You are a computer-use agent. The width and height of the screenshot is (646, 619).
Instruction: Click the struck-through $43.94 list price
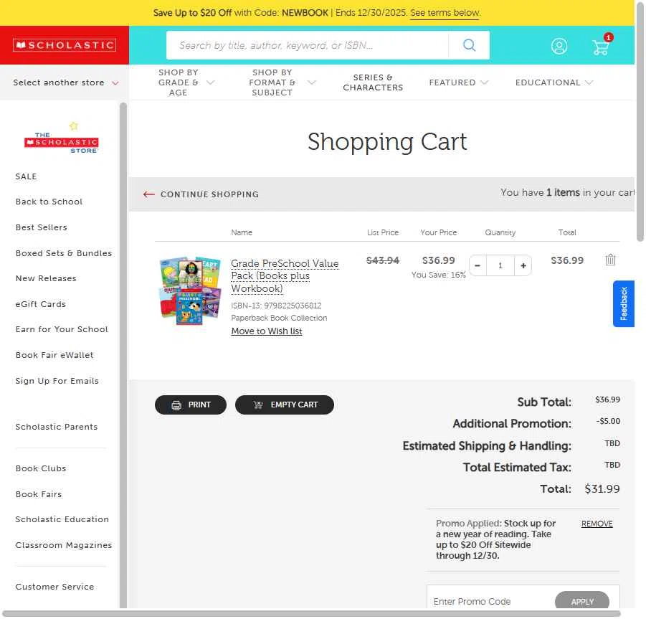[x=383, y=260]
